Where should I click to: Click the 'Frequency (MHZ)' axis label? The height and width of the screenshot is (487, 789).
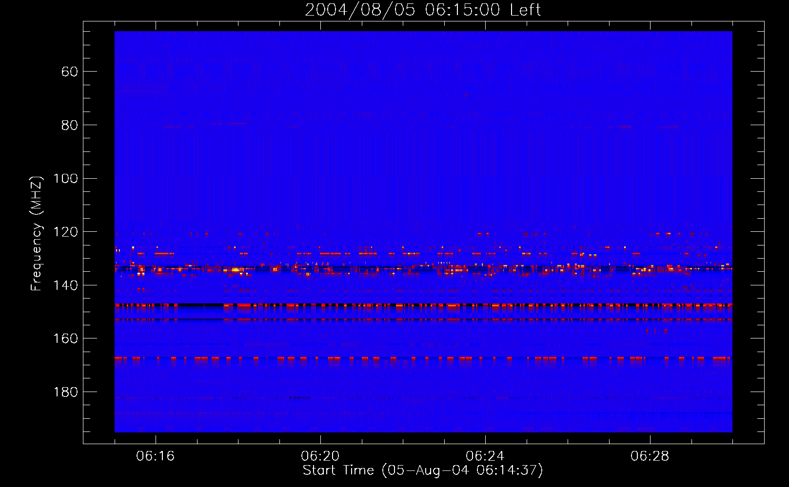coord(37,233)
